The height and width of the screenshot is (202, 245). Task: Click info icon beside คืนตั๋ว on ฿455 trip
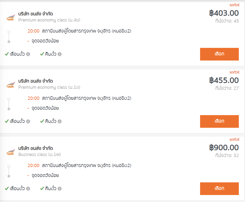60,121
